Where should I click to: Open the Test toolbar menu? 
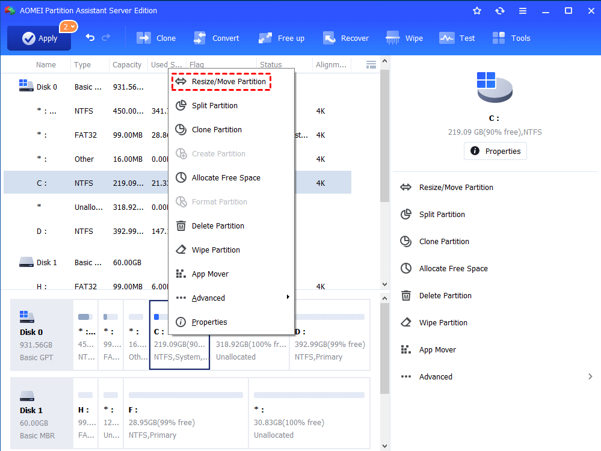click(457, 38)
